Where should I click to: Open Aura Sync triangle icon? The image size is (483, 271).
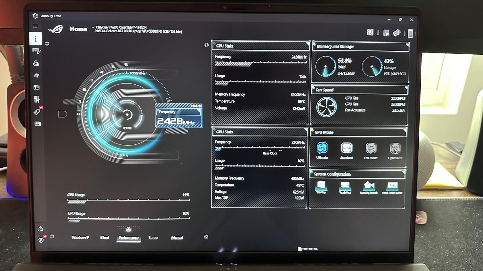(x=36, y=63)
